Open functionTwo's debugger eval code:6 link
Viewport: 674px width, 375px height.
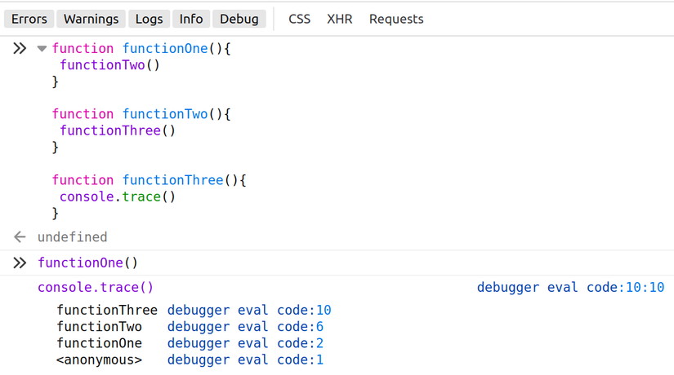click(245, 327)
